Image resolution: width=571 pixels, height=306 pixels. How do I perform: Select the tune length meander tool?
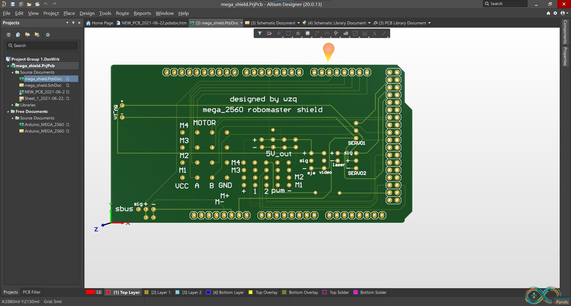tap(327, 33)
